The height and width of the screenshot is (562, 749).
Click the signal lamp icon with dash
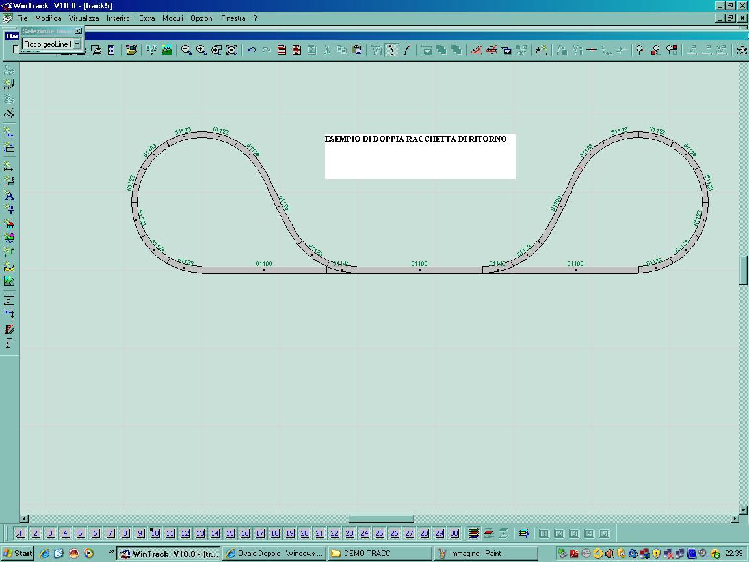pos(641,49)
